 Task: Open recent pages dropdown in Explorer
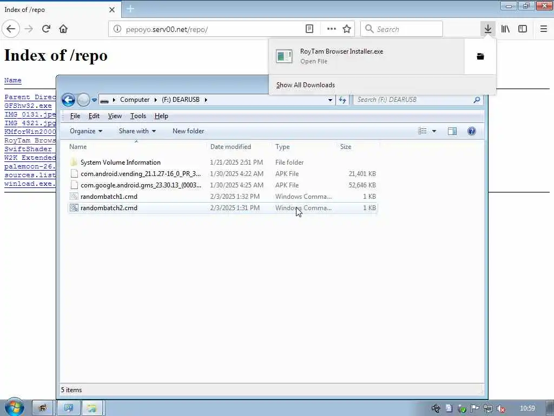click(x=94, y=100)
